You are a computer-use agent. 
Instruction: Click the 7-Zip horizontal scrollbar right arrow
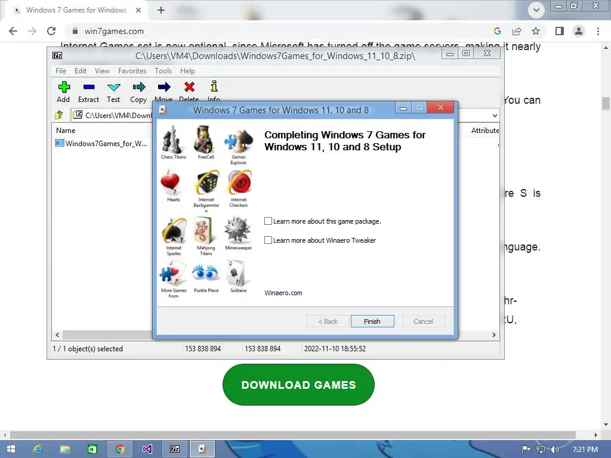[493, 335]
